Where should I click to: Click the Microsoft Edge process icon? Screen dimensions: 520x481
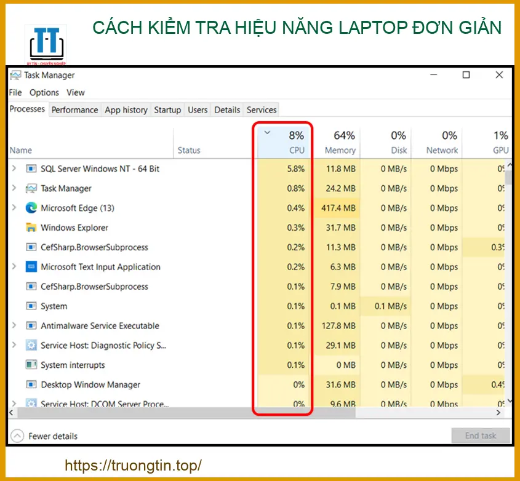tap(31, 208)
